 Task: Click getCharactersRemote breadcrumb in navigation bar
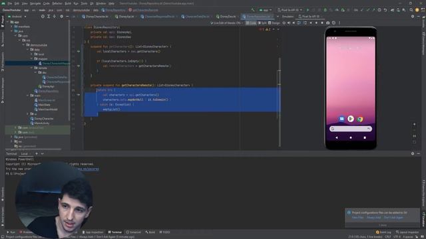click(x=143, y=10)
